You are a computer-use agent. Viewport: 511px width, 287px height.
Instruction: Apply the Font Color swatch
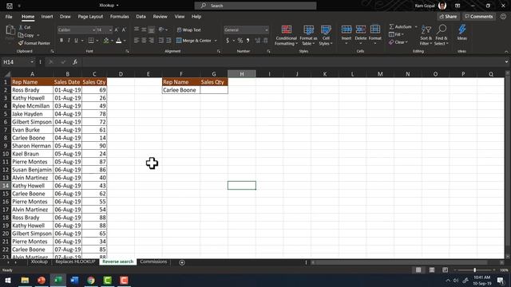(x=119, y=41)
